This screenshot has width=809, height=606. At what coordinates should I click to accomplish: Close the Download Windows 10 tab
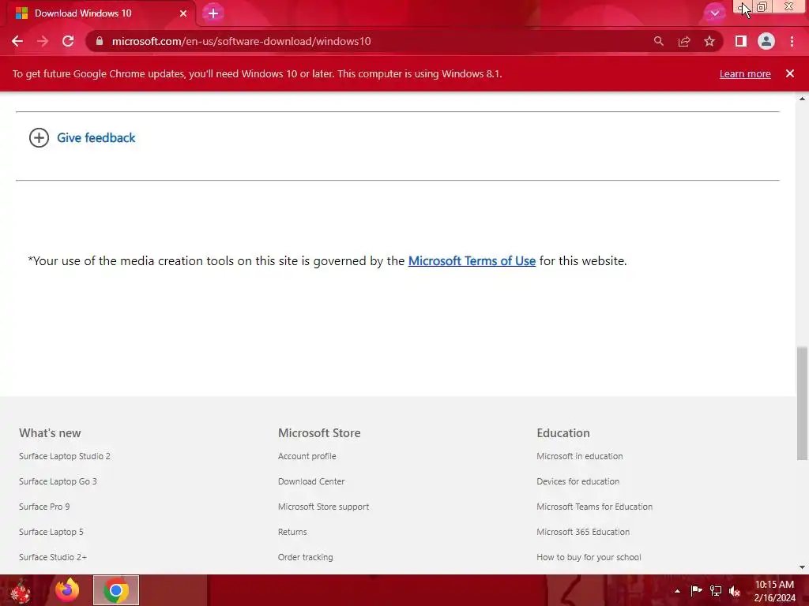tap(183, 13)
